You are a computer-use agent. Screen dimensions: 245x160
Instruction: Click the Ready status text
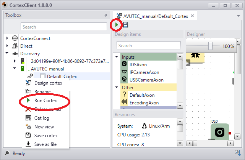(19, 154)
